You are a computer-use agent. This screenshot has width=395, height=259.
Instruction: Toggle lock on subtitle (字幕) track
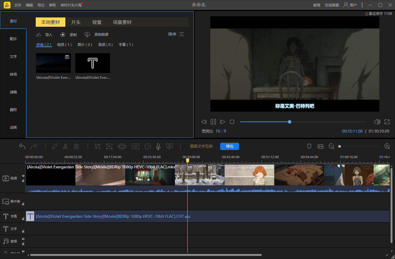point(23,219)
